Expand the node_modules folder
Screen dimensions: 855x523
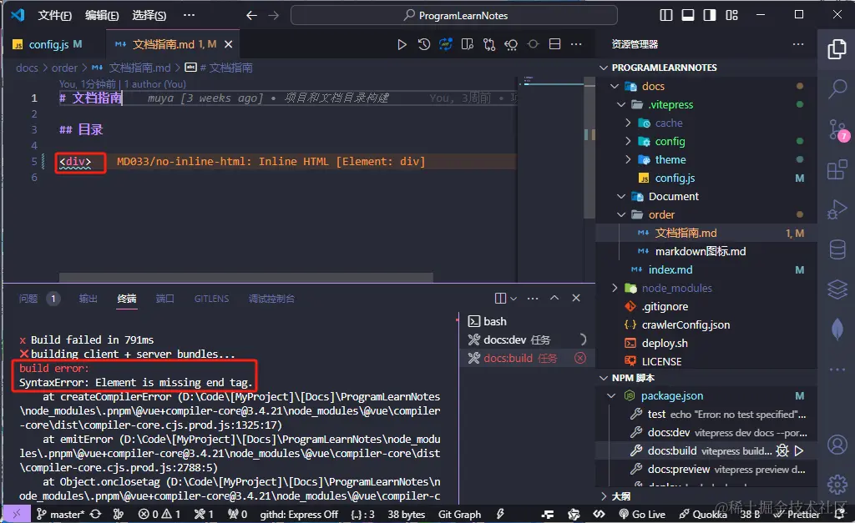[x=615, y=289]
